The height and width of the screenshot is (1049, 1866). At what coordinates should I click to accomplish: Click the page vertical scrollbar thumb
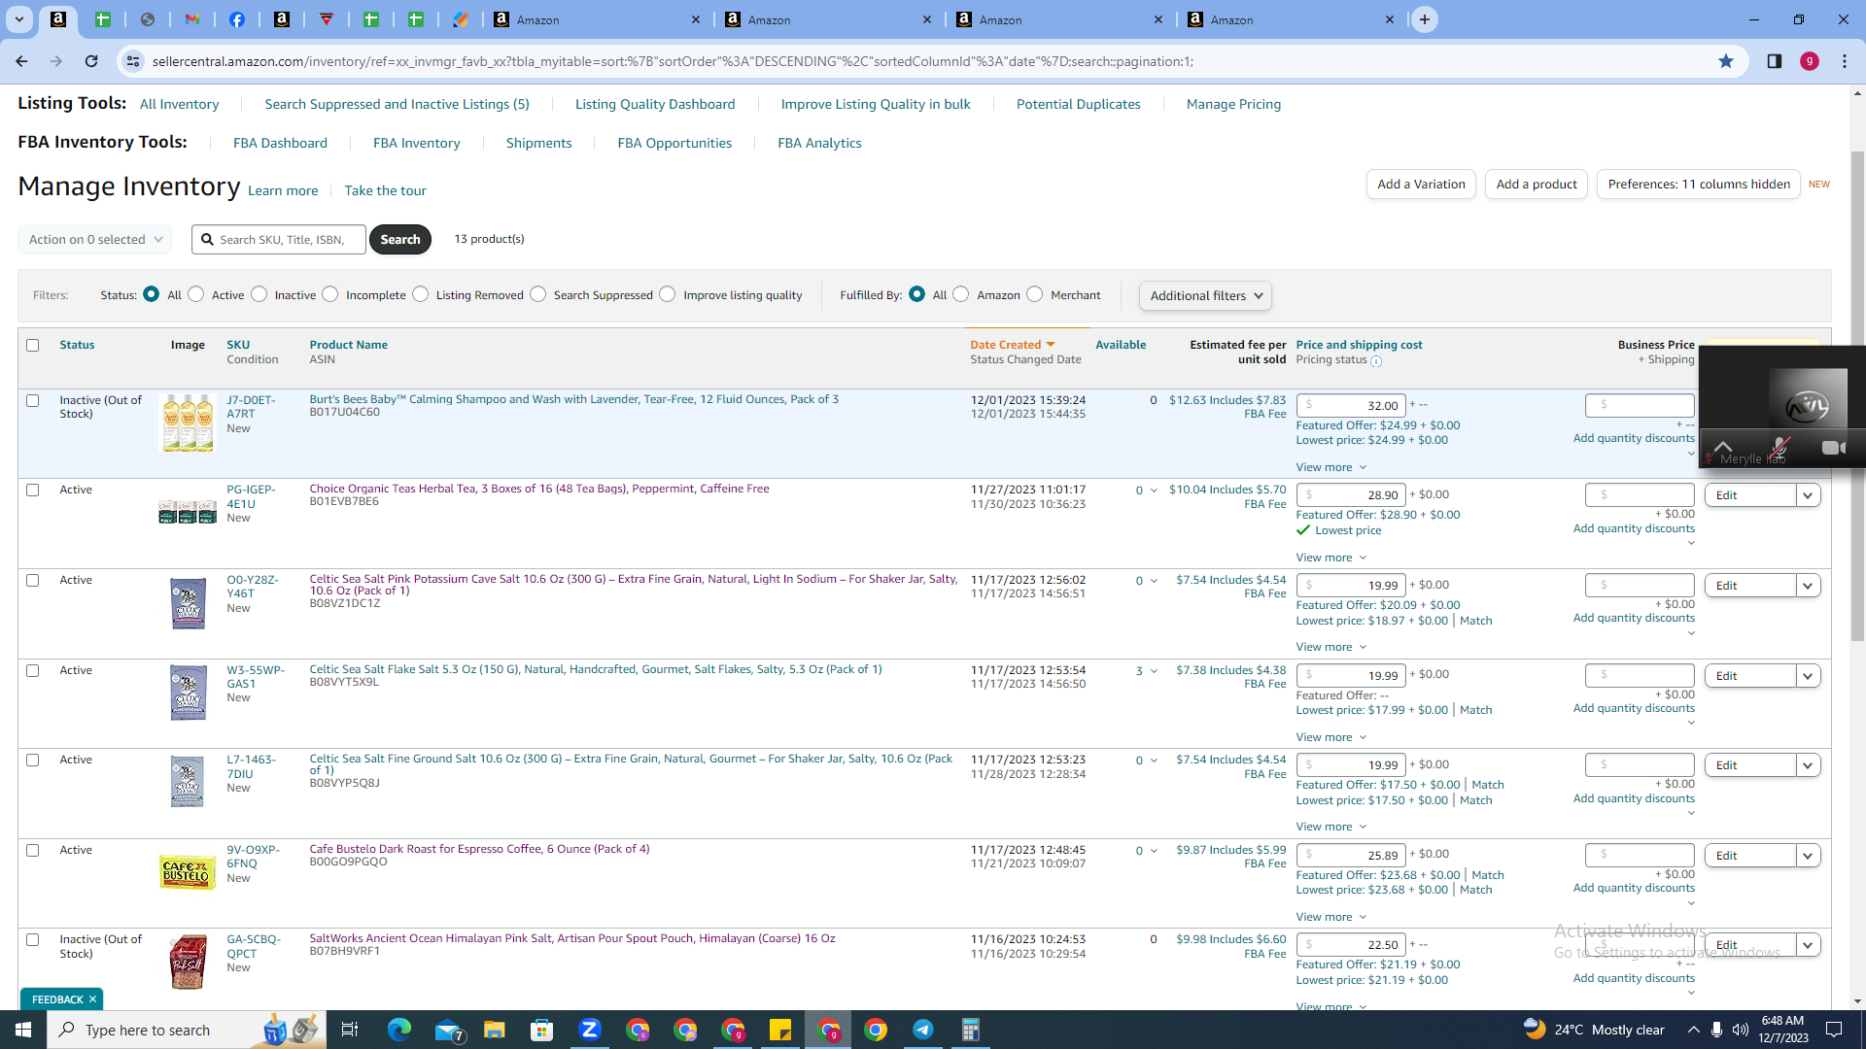(1857, 395)
